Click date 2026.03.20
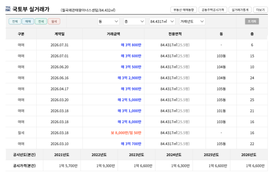This screenshot has width=271, height=174. tap(60, 100)
